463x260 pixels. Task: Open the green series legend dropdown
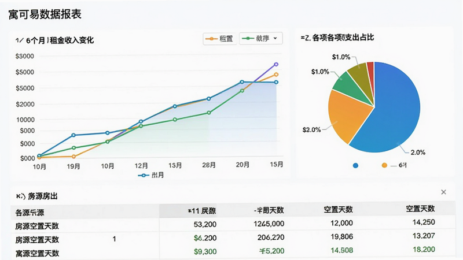click(261, 38)
